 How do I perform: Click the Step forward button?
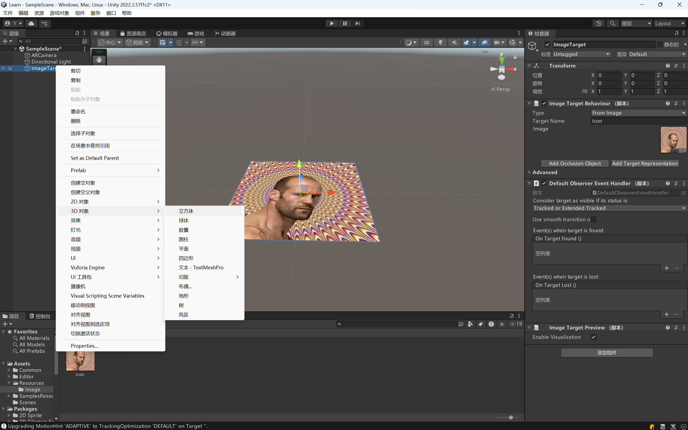(358, 23)
